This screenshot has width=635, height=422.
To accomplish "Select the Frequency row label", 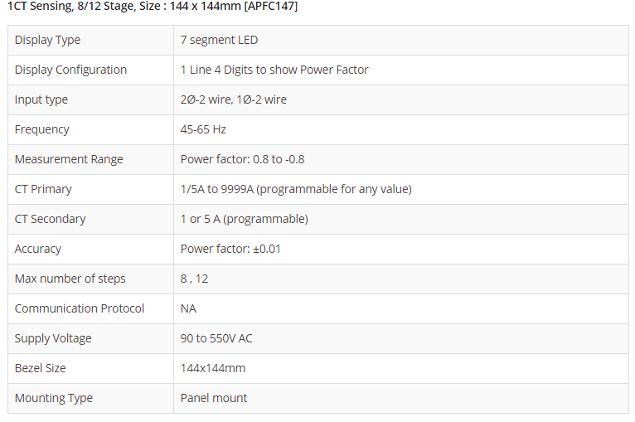I will point(42,129).
